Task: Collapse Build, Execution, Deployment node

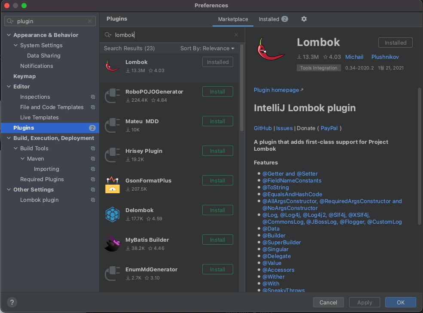Action: point(9,138)
